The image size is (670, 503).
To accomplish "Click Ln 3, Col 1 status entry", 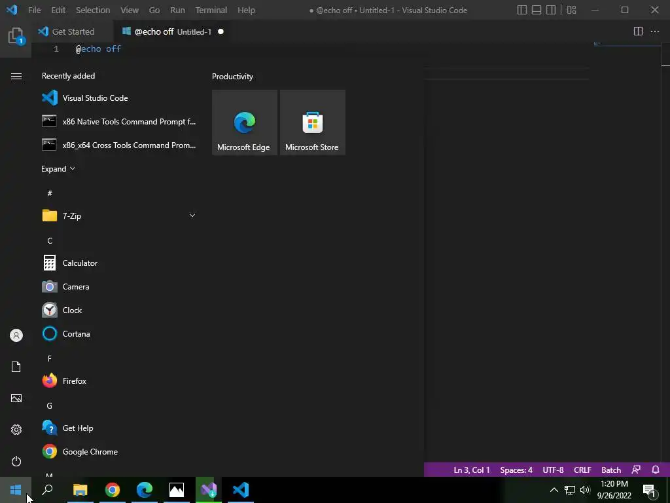I will coord(471,470).
